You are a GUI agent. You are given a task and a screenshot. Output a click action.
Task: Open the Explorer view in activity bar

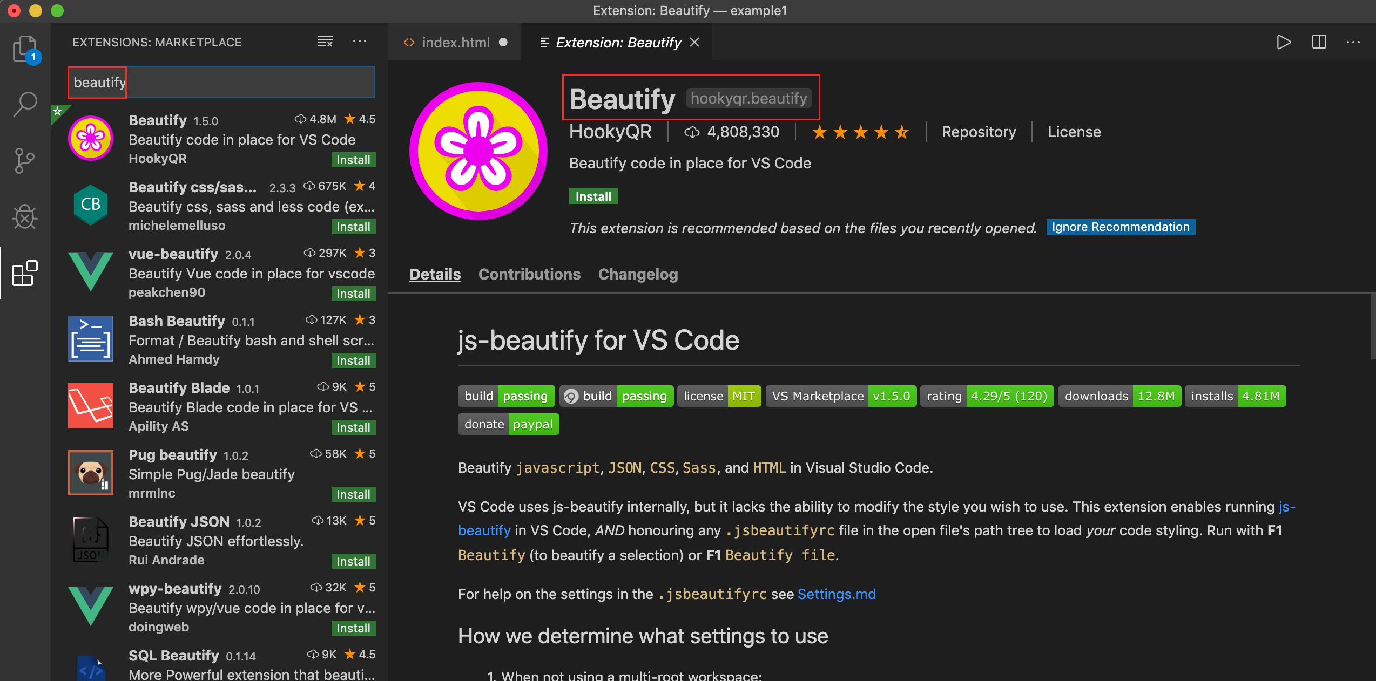[25, 49]
